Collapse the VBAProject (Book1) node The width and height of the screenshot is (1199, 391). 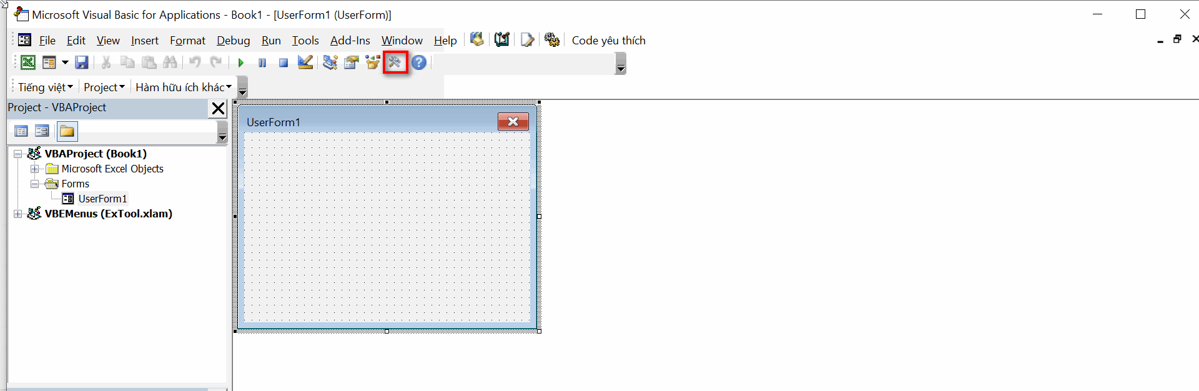click(18, 154)
